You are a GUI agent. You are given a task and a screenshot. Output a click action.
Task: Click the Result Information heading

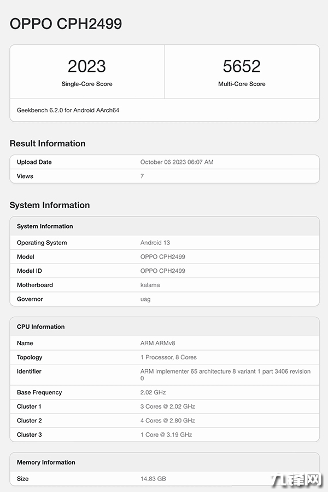click(48, 144)
